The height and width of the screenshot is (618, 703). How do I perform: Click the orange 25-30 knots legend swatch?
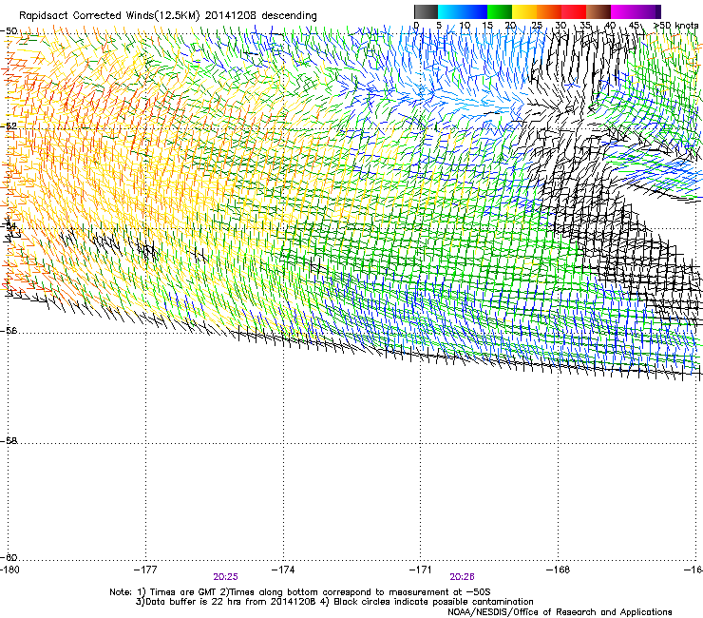click(548, 11)
